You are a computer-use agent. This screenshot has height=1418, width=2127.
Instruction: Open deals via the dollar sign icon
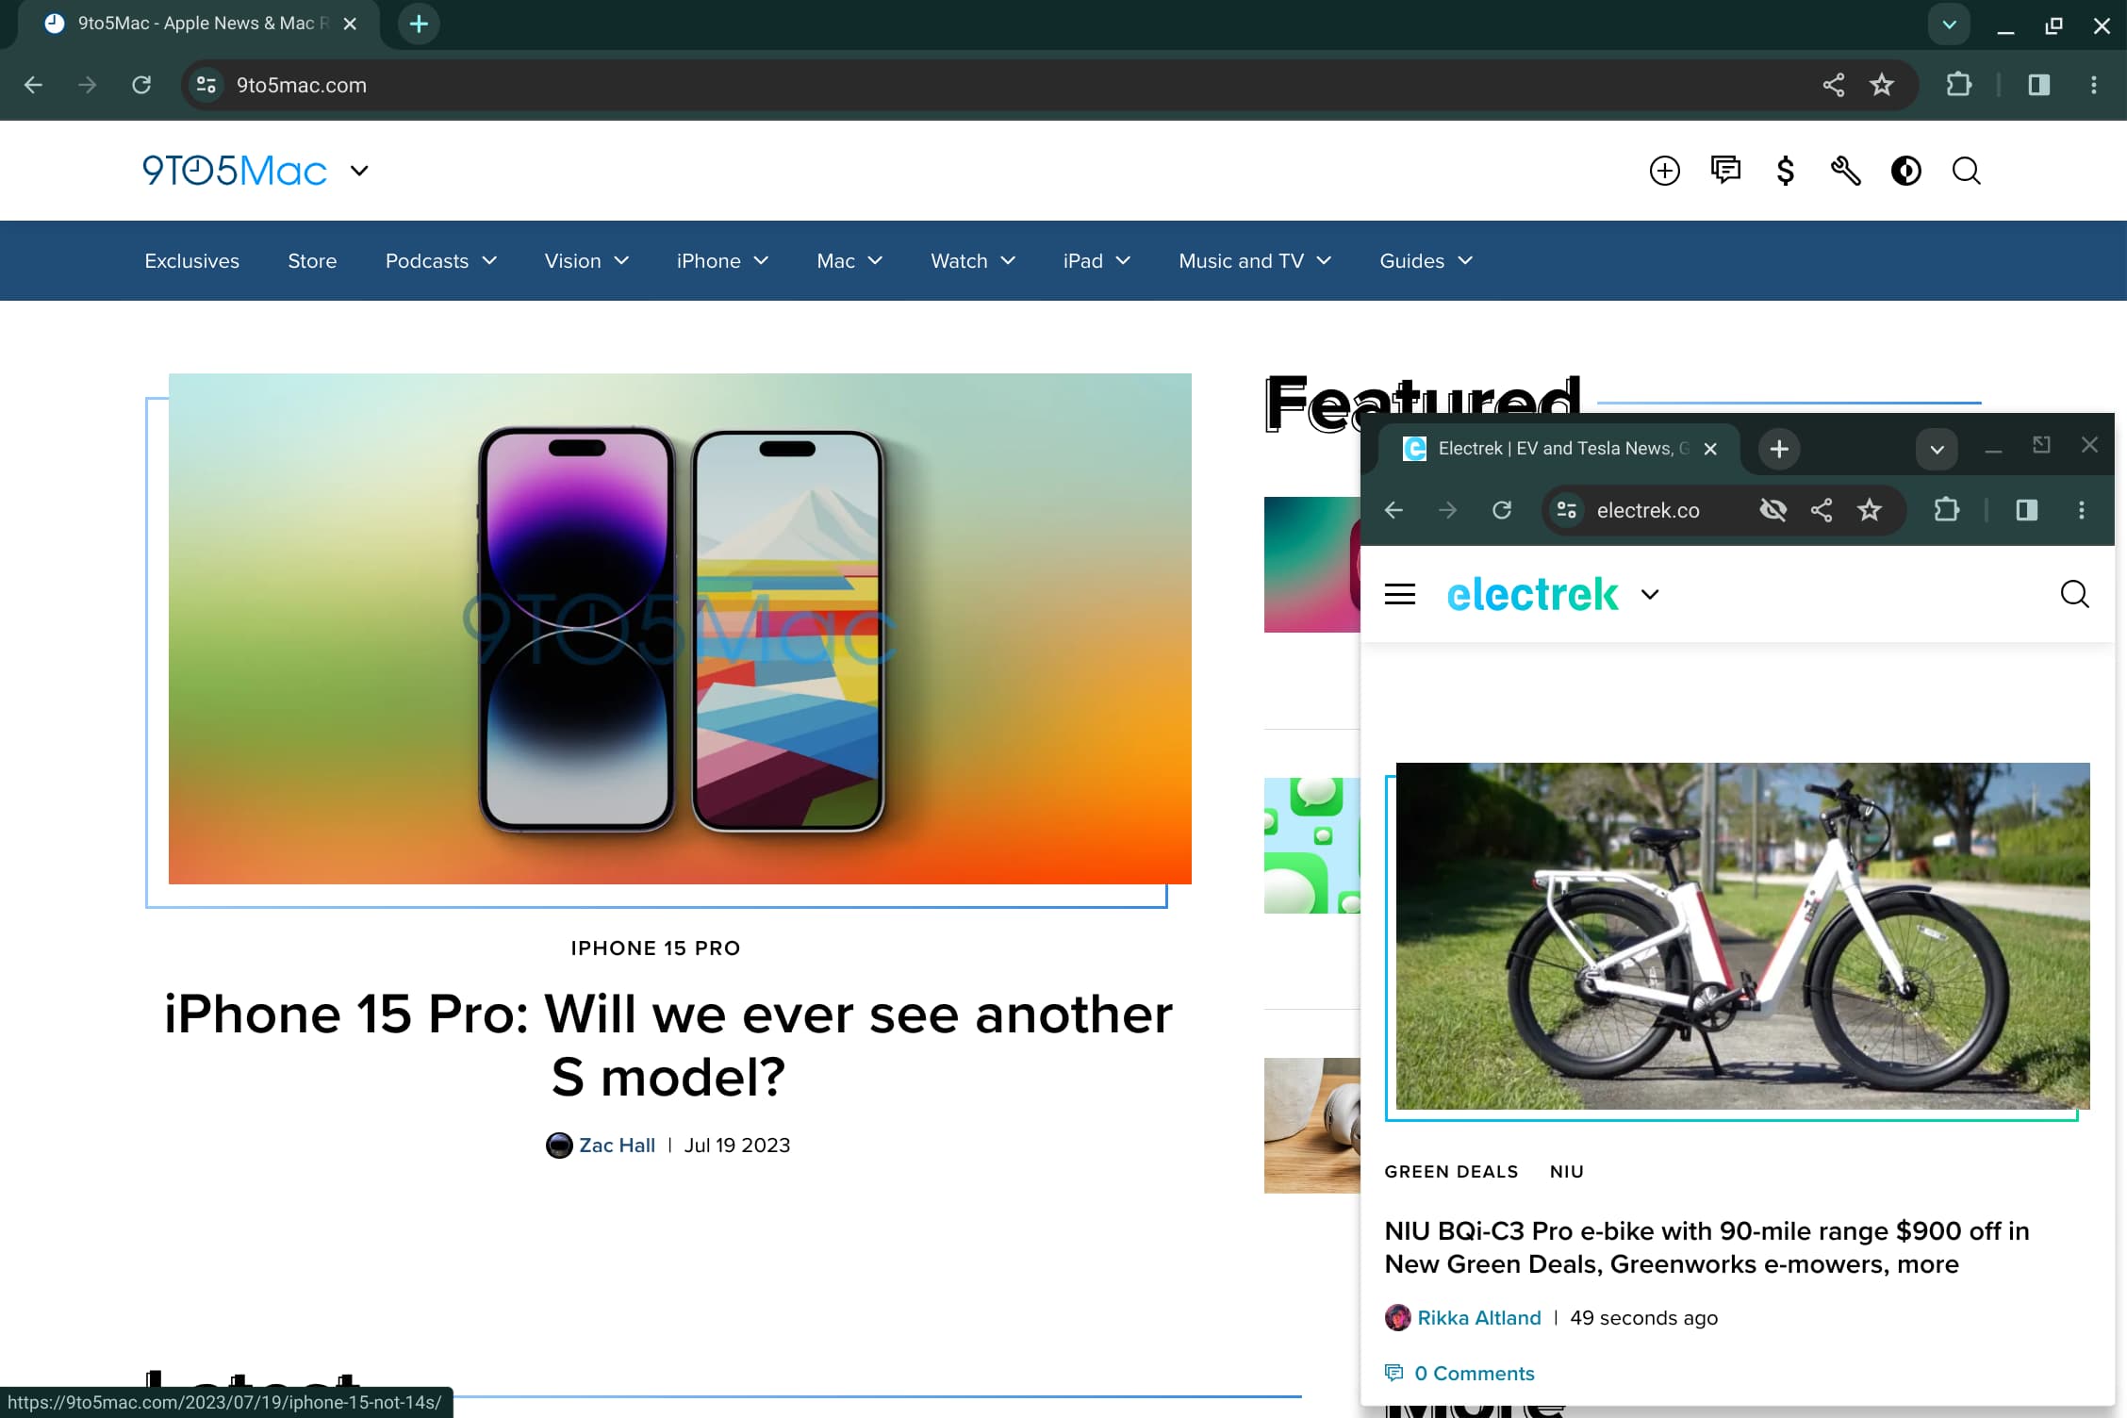tap(1785, 171)
